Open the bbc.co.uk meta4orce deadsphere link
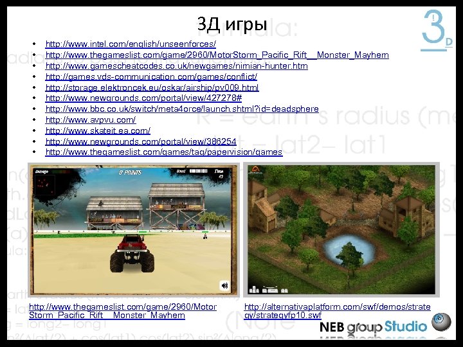 point(182,109)
